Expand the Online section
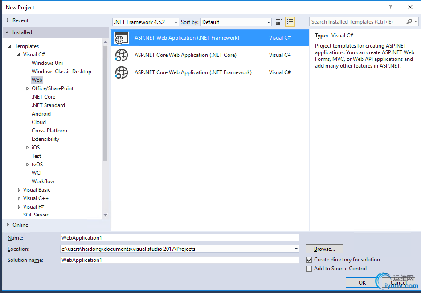The width and height of the screenshot is (421, 293). 8,225
